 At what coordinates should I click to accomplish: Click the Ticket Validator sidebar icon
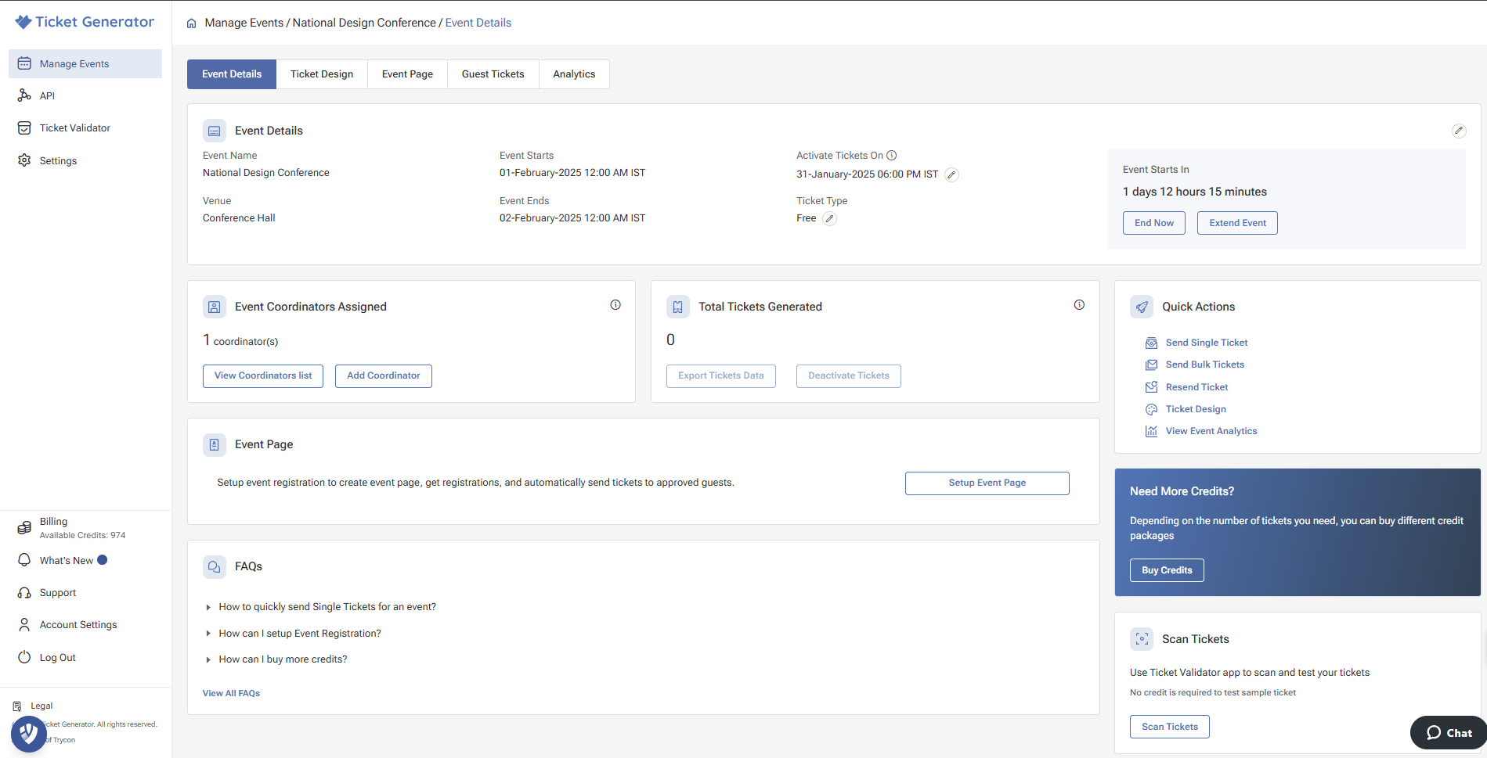pos(24,128)
